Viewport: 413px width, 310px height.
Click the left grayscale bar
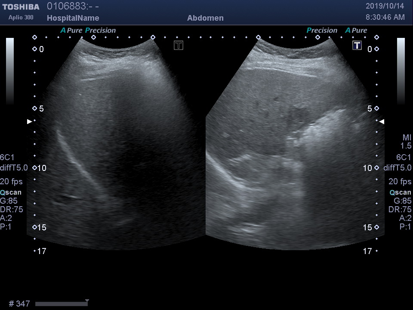coord(10,71)
